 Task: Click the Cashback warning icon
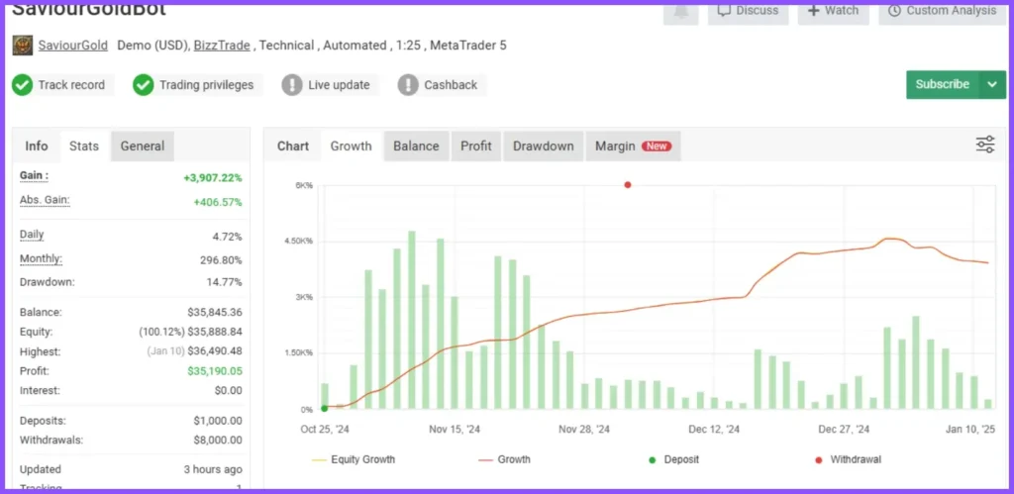click(408, 85)
